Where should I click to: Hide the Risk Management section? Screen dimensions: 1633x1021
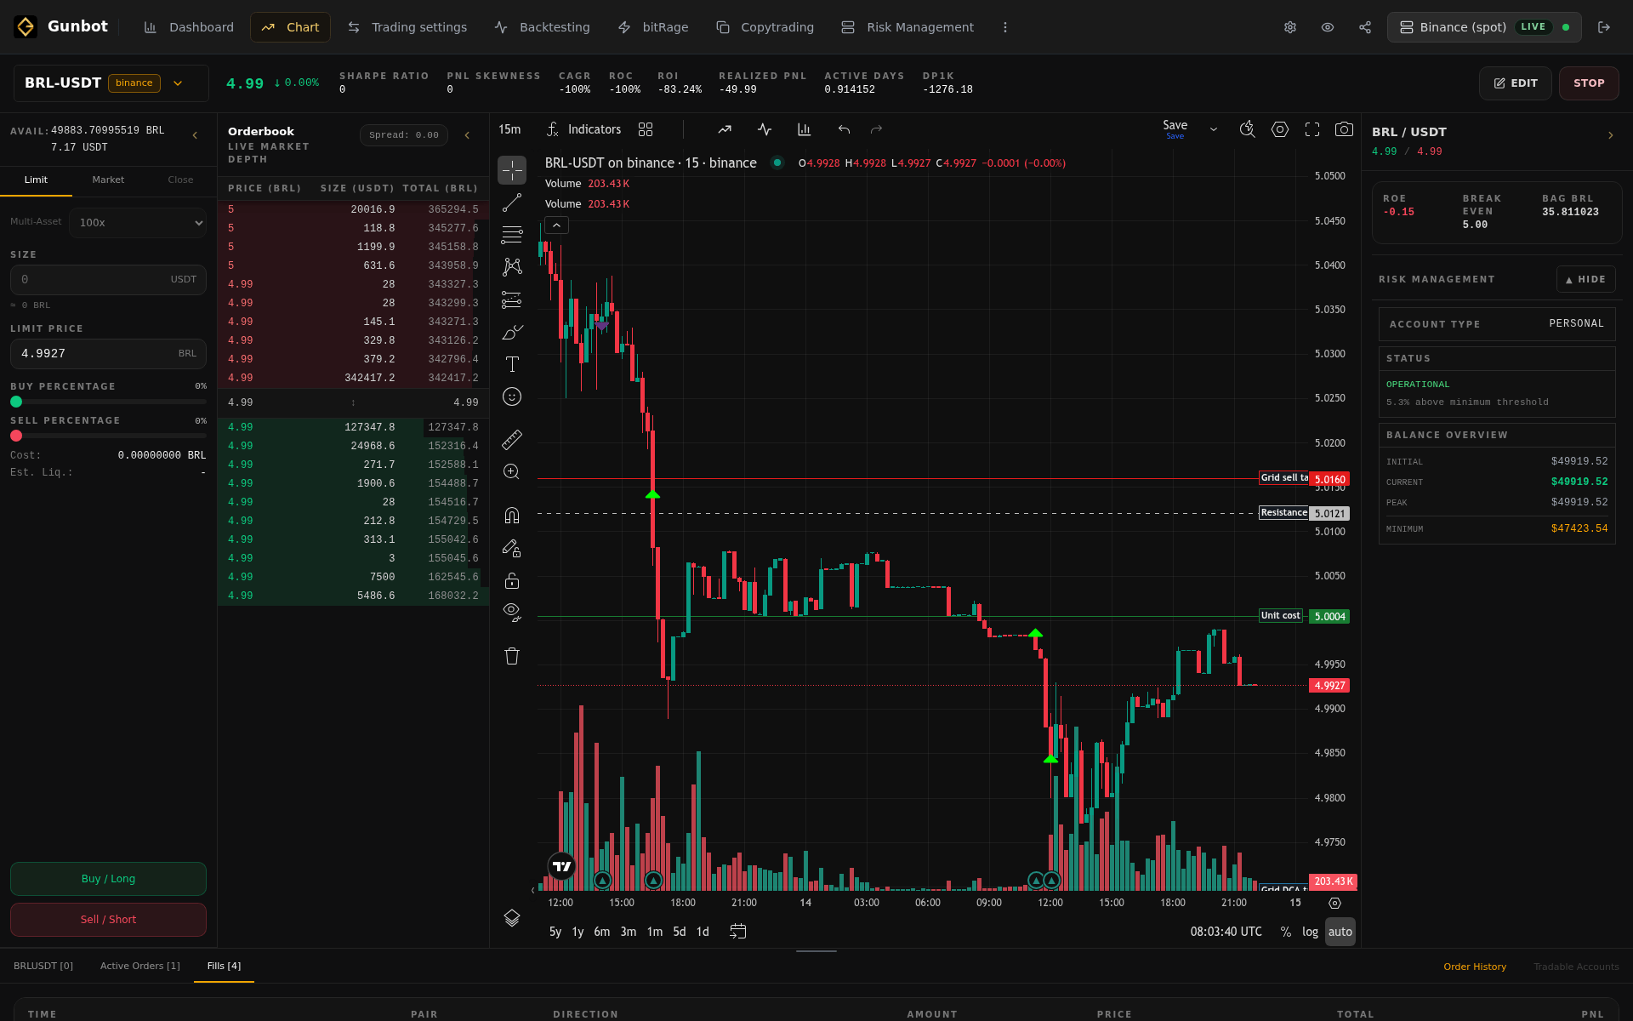(x=1585, y=279)
